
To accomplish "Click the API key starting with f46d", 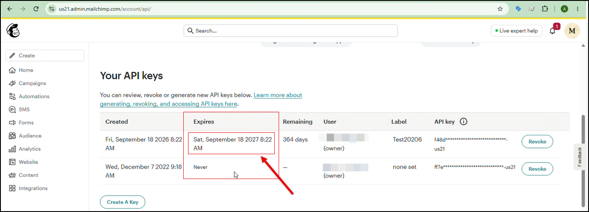I will [x=471, y=144].
